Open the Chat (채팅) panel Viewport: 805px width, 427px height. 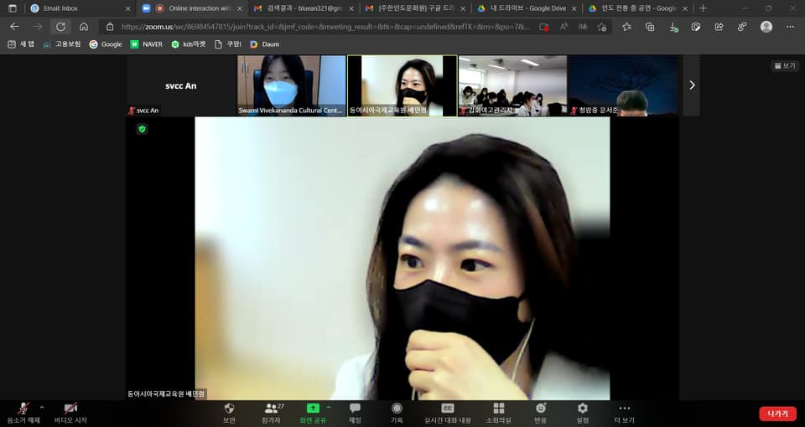(355, 409)
